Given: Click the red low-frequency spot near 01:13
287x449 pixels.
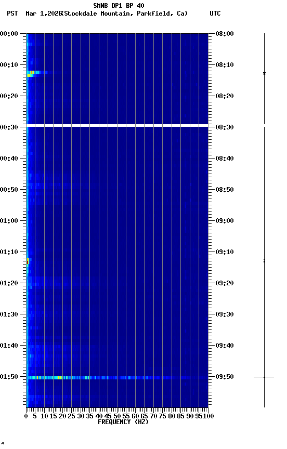Looking at the screenshot, I should click(28, 261).
